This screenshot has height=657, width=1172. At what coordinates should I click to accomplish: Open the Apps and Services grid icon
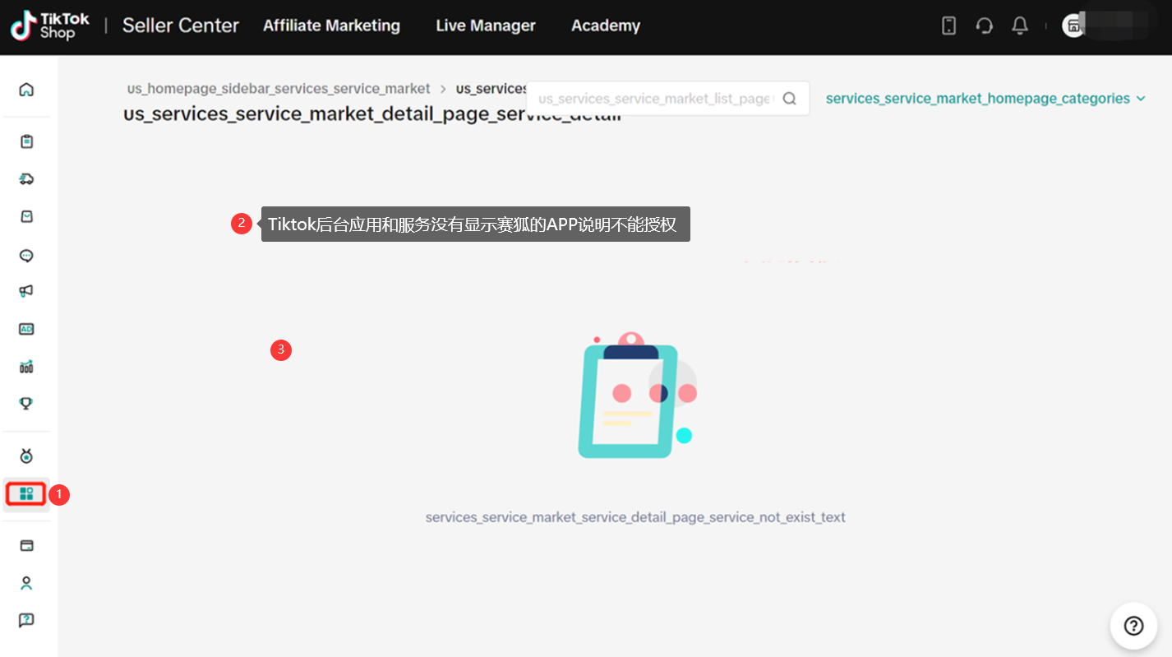[26, 494]
